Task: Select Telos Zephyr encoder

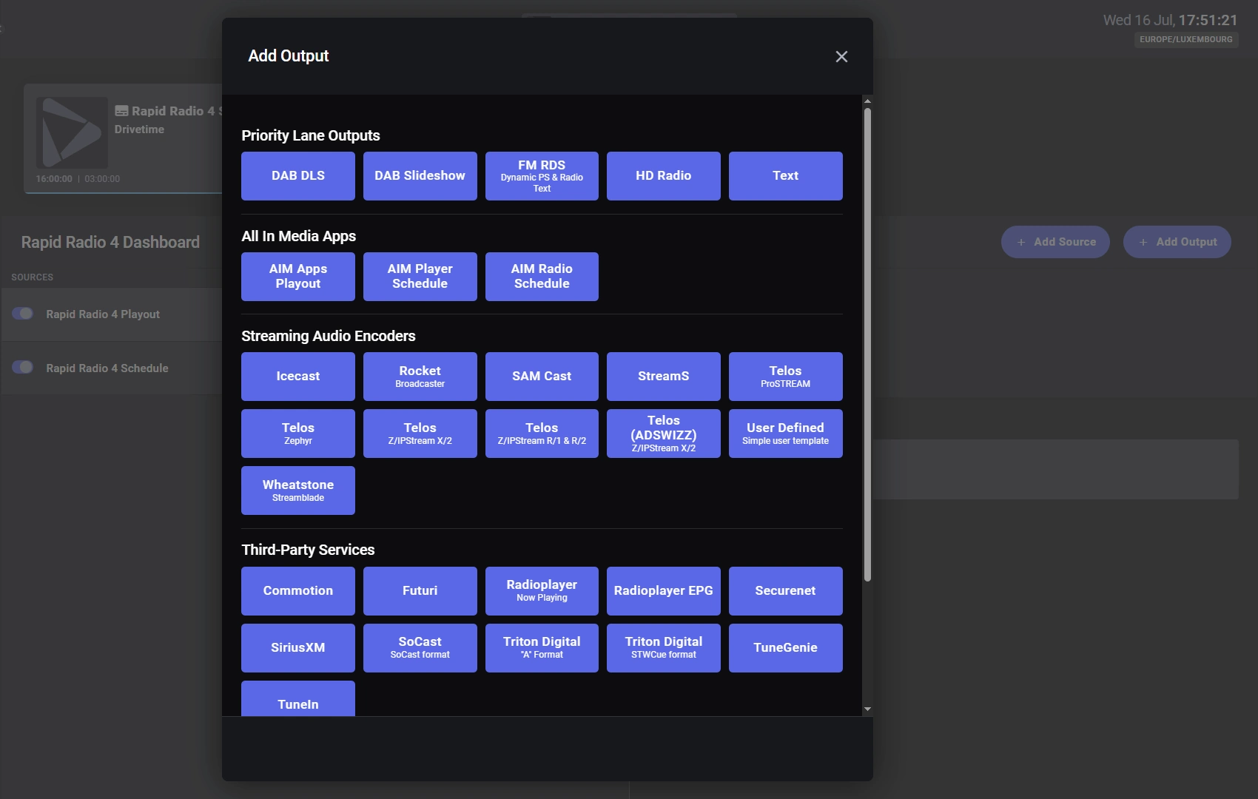Action: point(298,434)
